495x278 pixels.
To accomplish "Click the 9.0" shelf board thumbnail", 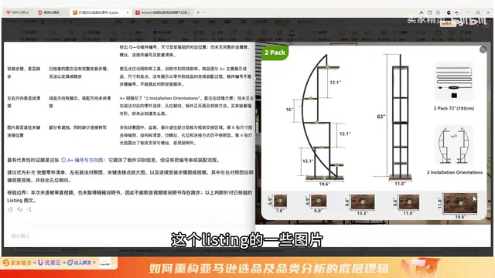I will pyautogui.click(x=318, y=201).
